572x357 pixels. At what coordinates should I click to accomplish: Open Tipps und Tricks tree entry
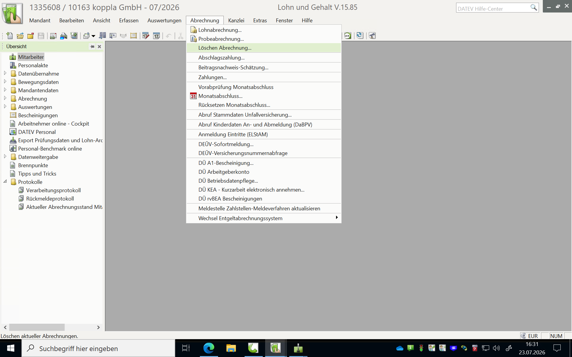(x=37, y=174)
